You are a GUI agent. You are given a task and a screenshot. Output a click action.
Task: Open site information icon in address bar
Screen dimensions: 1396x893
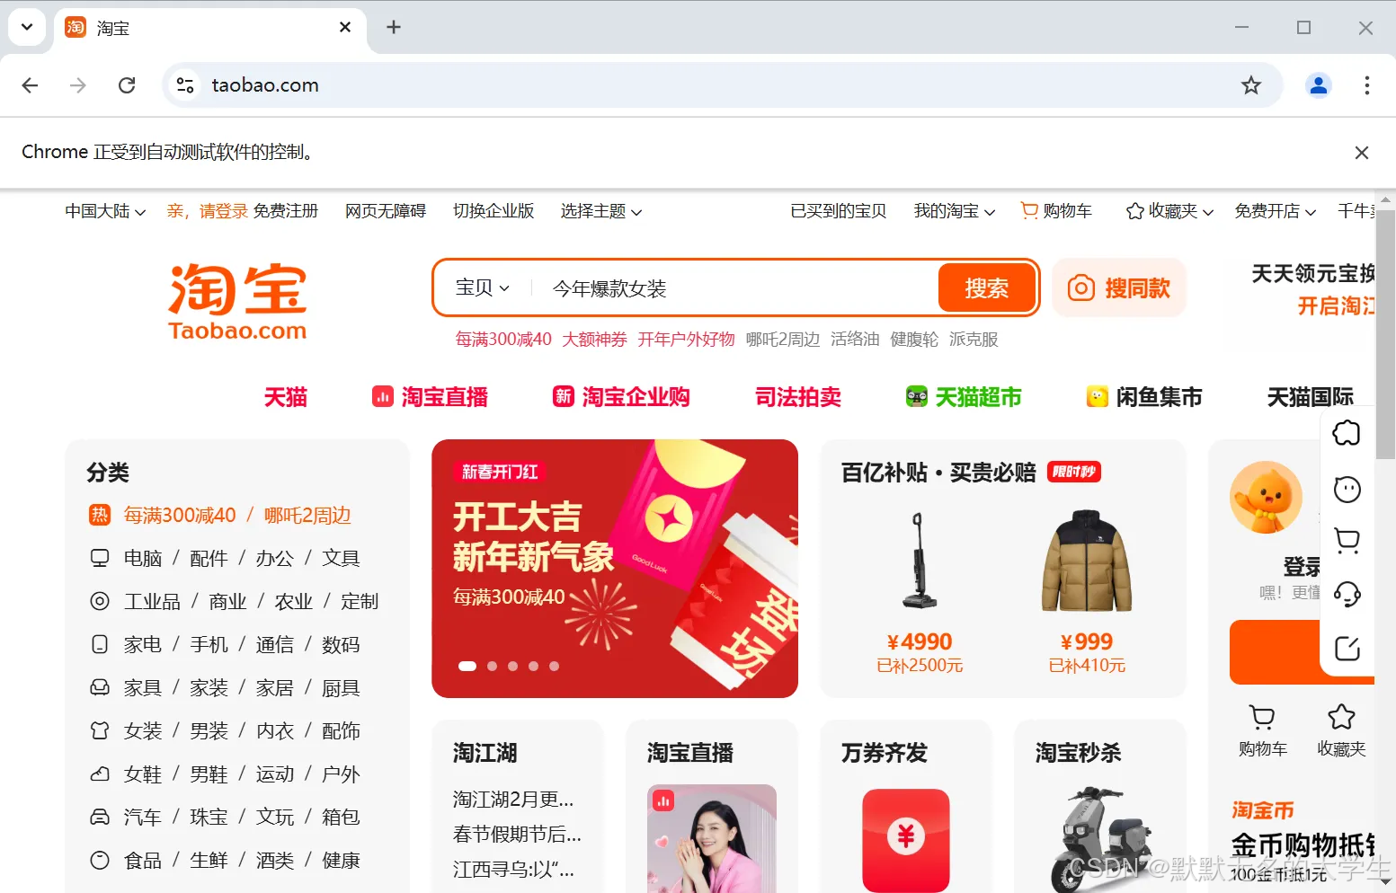(185, 85)
